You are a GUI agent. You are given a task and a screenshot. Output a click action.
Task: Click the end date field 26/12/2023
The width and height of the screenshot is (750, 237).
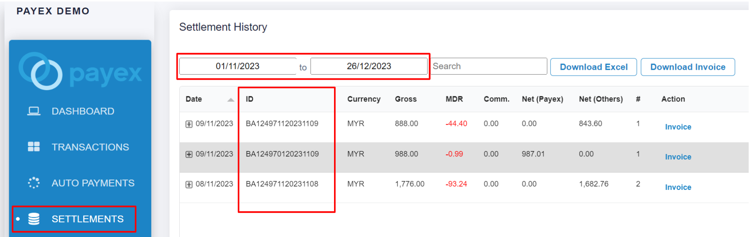pyautogui.click(x=369, y=66)
